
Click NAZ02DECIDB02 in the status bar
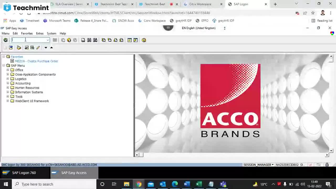click(287, 165)
